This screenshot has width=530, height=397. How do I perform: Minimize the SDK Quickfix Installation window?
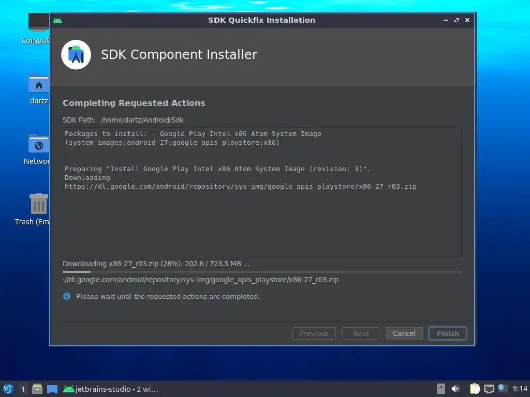pyautogui.click(x=446, y=20)
